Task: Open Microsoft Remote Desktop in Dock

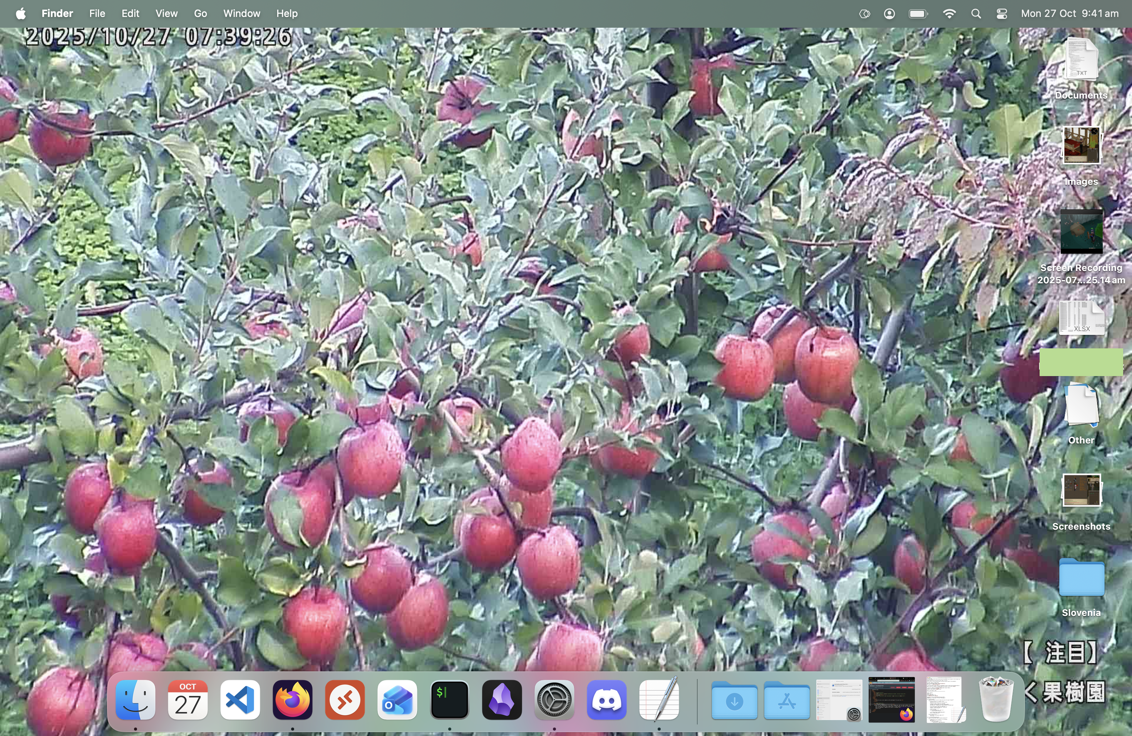Action: 345,700
